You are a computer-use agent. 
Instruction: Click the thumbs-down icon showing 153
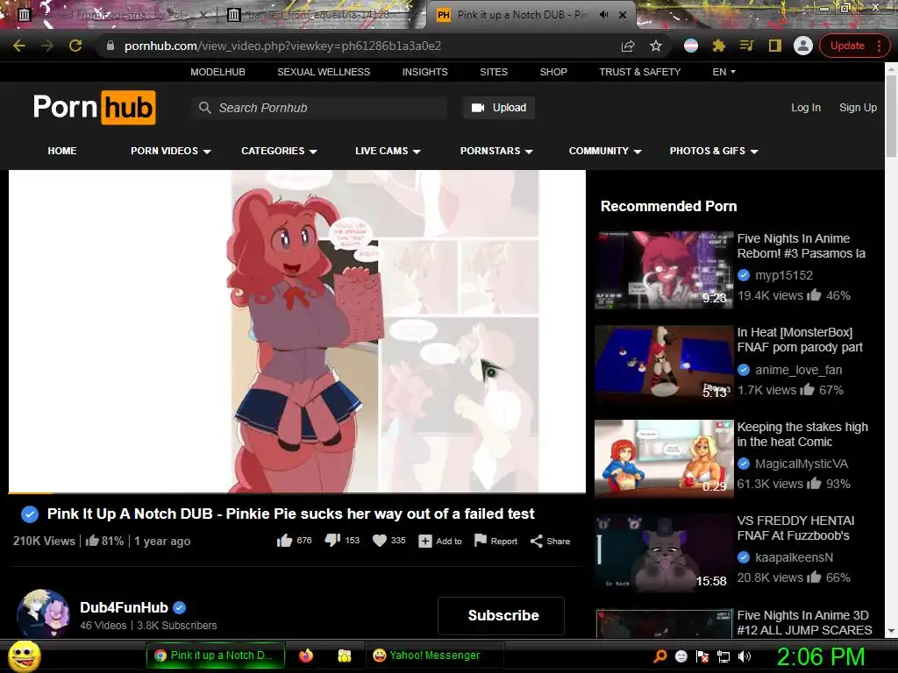(x=332, y=540)
